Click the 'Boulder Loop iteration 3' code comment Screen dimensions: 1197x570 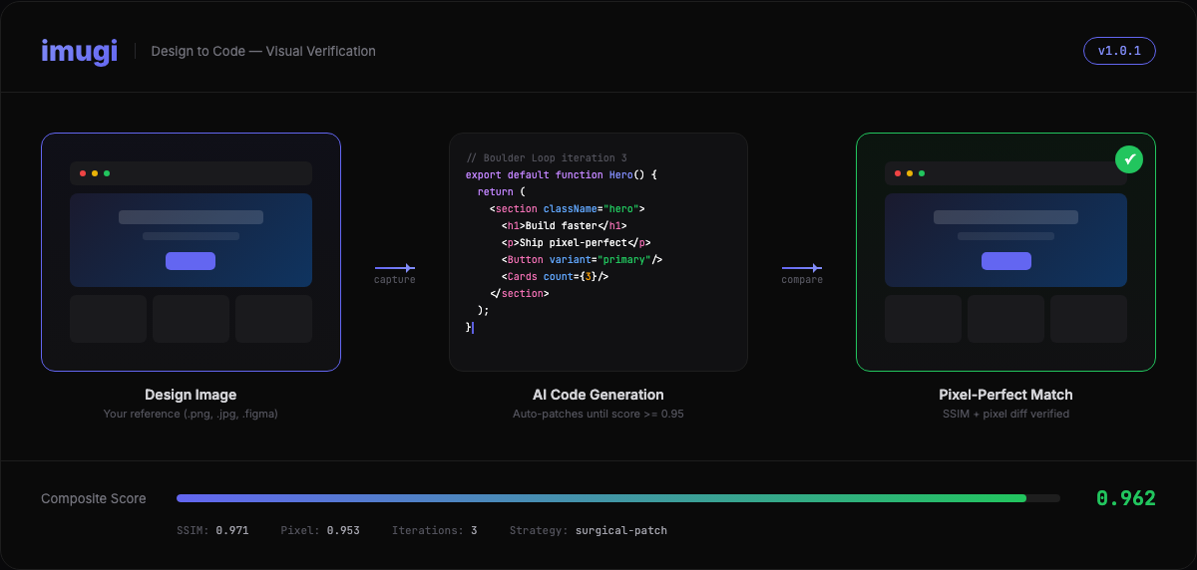click(547, 158)
